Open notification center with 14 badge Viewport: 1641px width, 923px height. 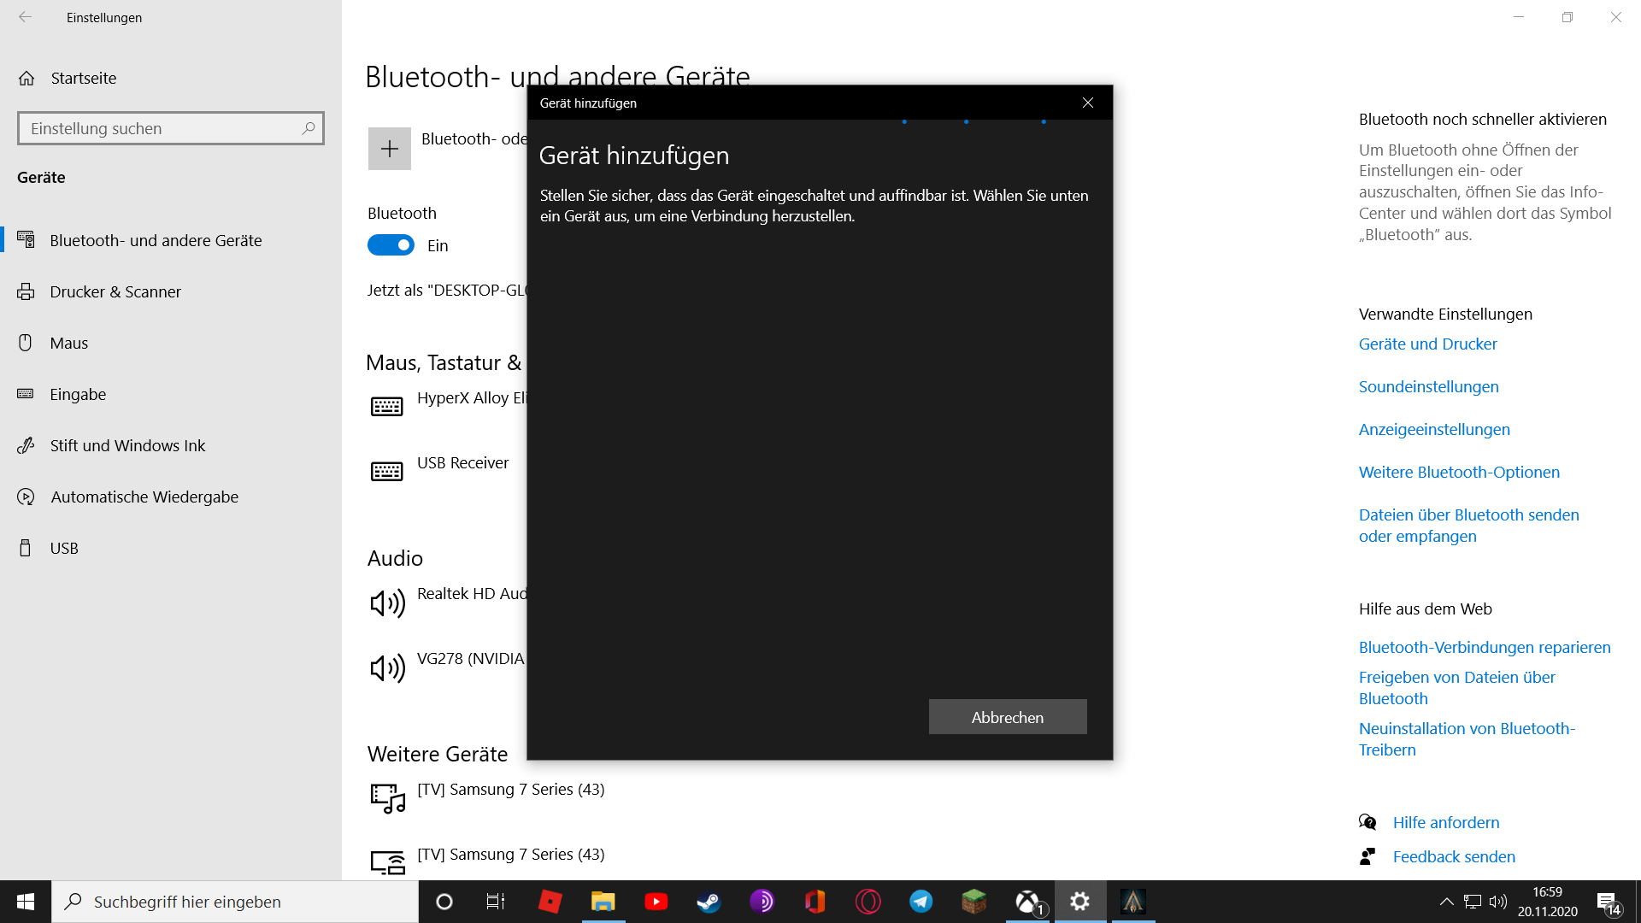[x=1609, y=902]
